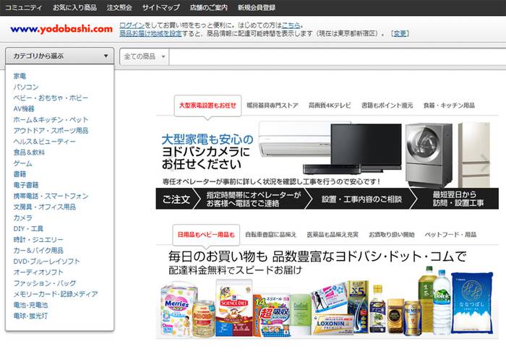Image resolution: width=506 pixels, height=354 pixels.
Task: Select カー&バイク用品 category
Action: [38, 250]
